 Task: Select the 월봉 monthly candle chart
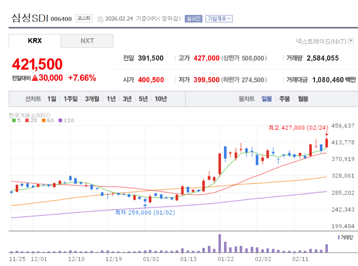[x=303, y=99]
